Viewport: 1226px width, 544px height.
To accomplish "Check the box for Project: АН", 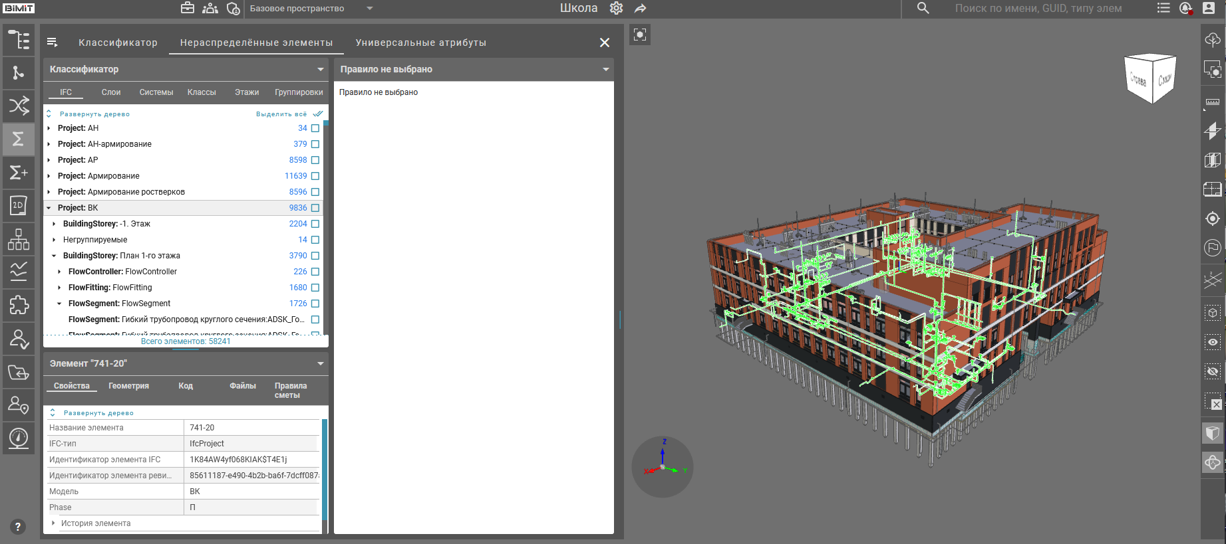I will [315, 128].
